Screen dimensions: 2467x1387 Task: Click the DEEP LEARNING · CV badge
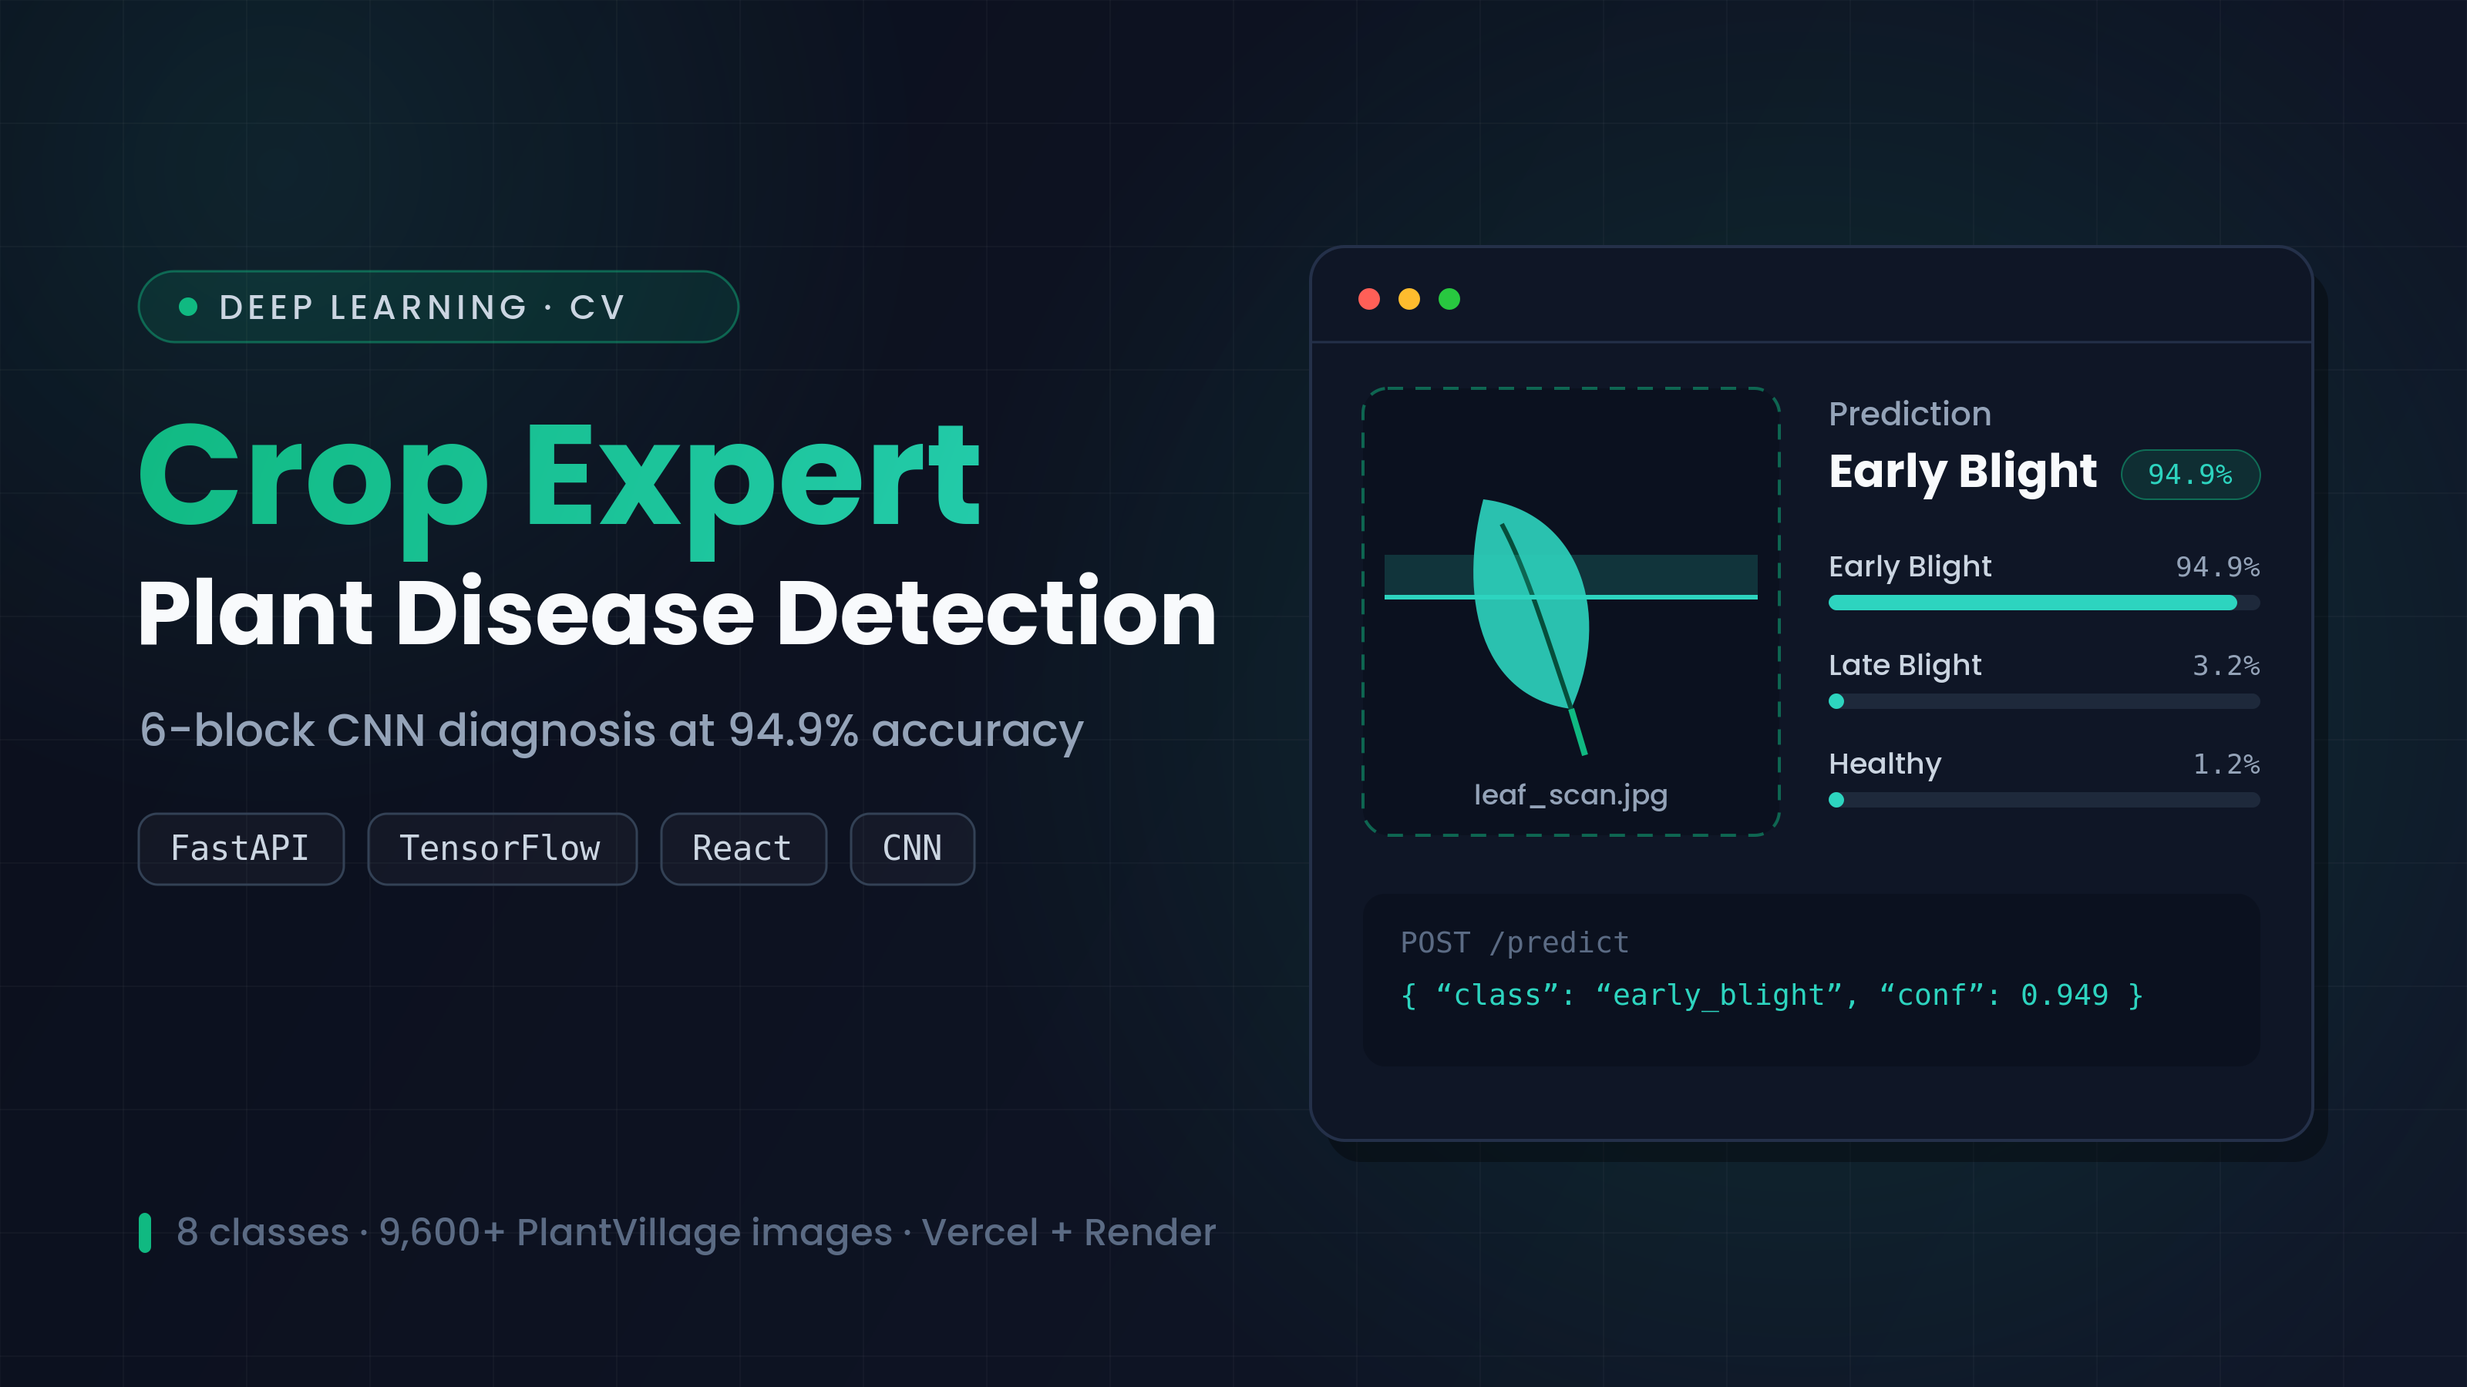(x=439, y=307)
